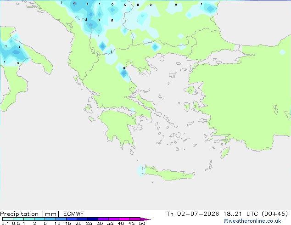Select the 30–35 mm purple legend swatch
291x225 pixels.
click(103, 219)
